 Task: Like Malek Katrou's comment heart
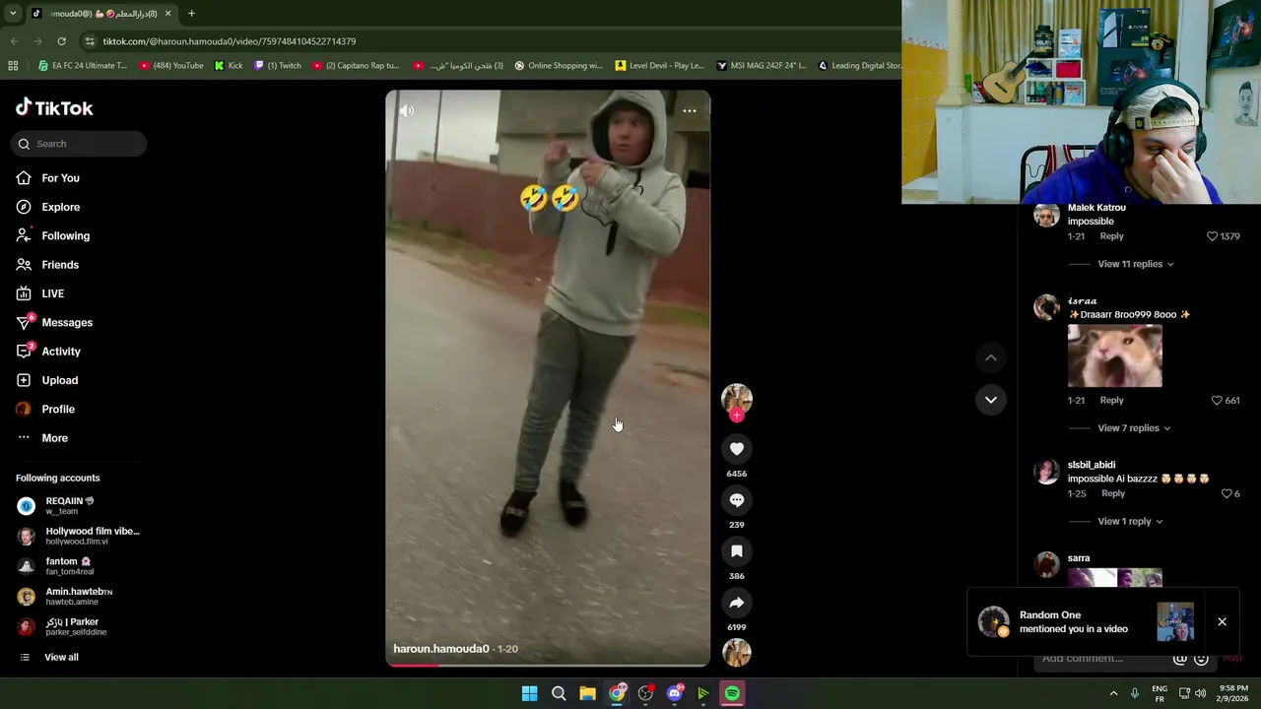(x=1213, y=236)
